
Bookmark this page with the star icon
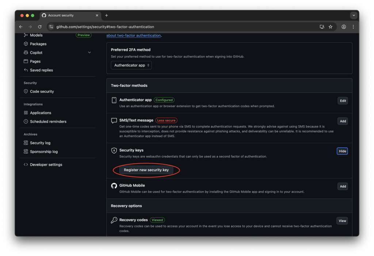(330, 27)
